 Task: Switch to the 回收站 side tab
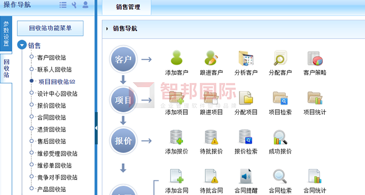(6, 68)
